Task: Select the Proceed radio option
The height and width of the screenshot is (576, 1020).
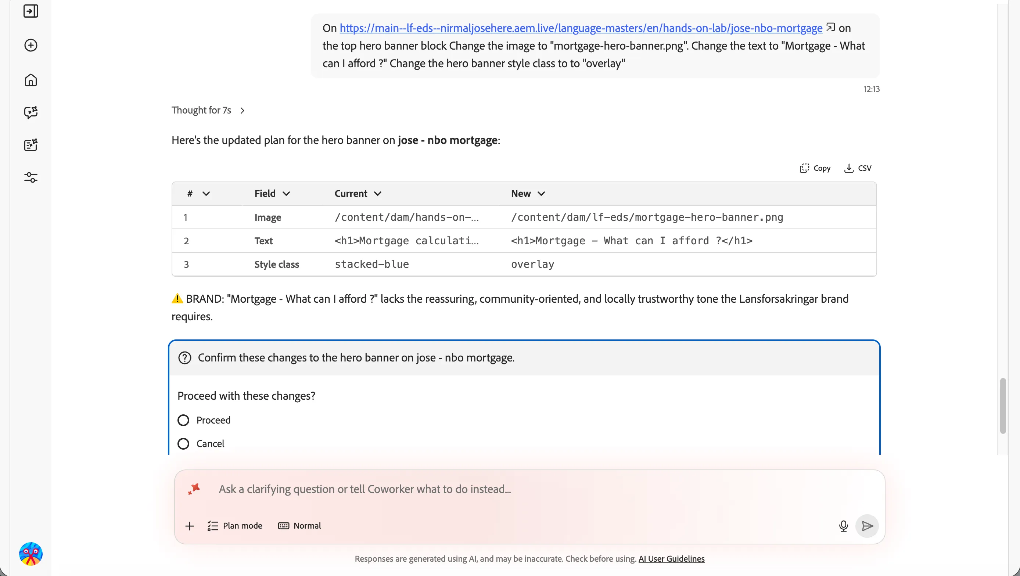Action: tap(183, 420)
